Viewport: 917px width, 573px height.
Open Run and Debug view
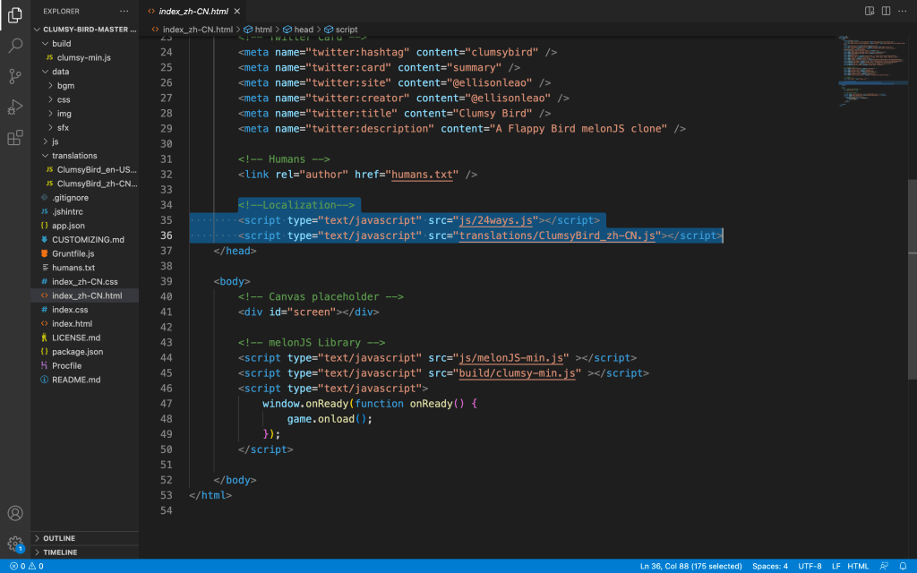(x=15, y=107)
